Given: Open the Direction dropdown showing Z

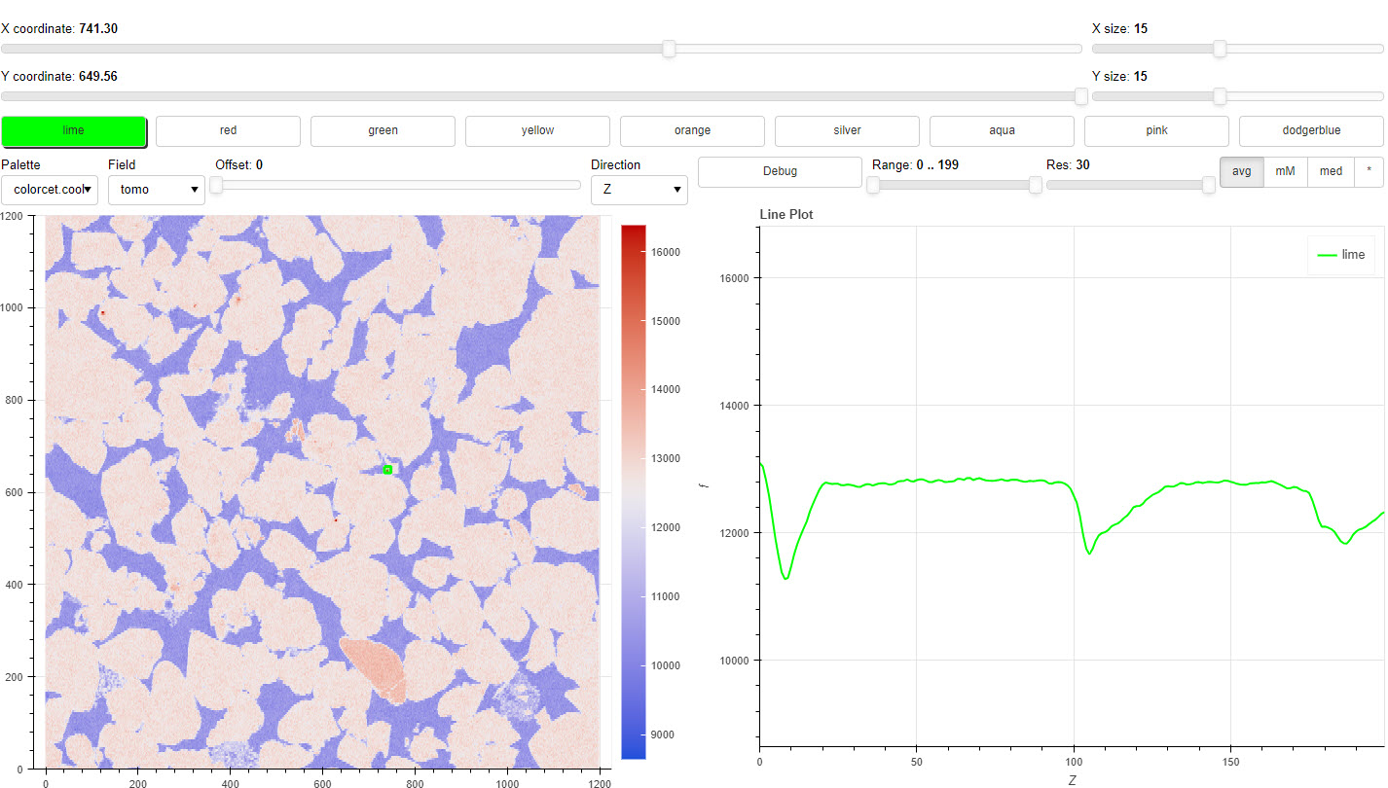Looking at the screenshot, I should (x=639, y=190).
